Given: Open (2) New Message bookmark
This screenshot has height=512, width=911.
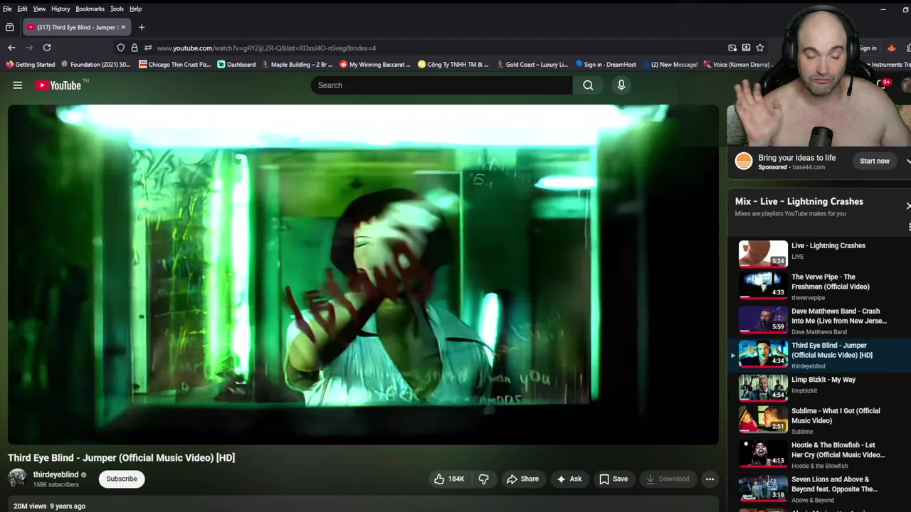Looking at the screenshot, I should tap(670, 65).
